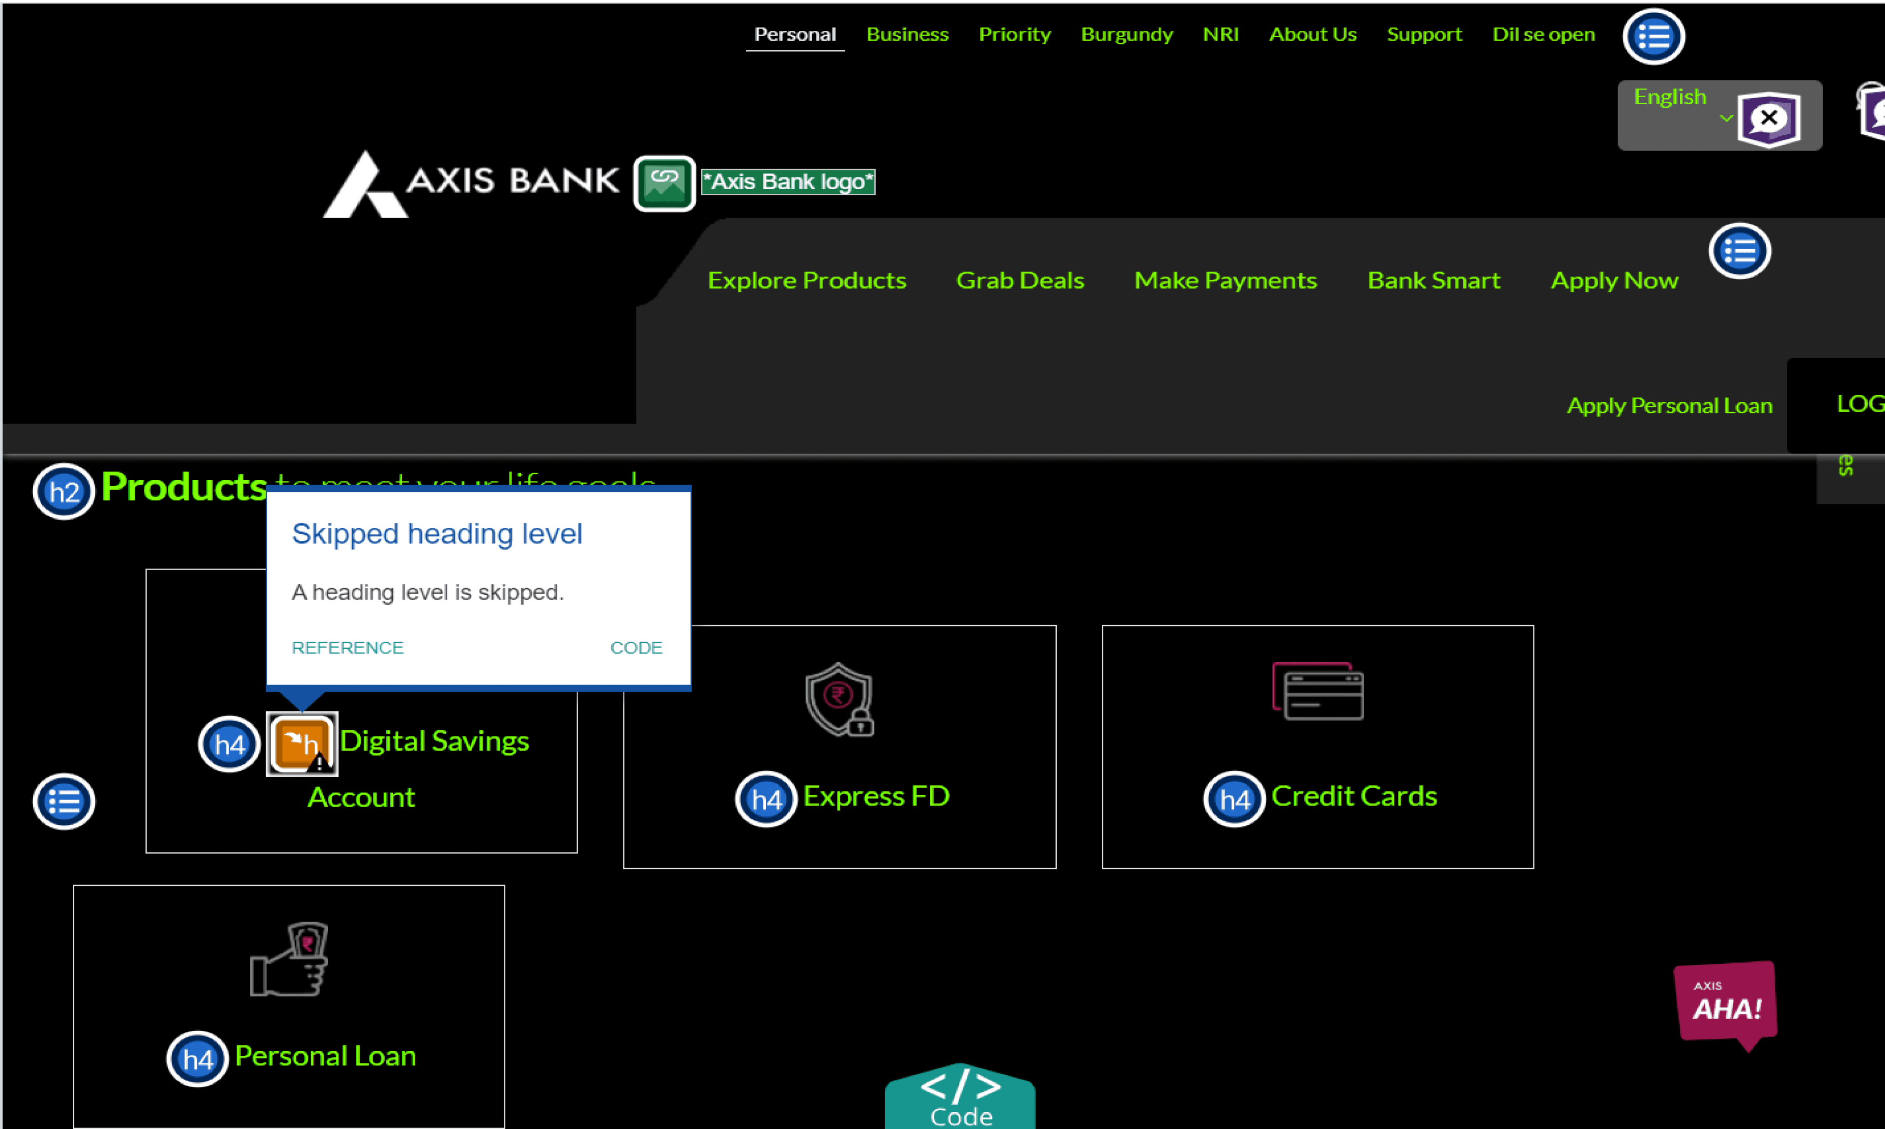The image size is (1885, 1129).
Task: Click the Credit Cards card illustration
Action: point(1318,691)
